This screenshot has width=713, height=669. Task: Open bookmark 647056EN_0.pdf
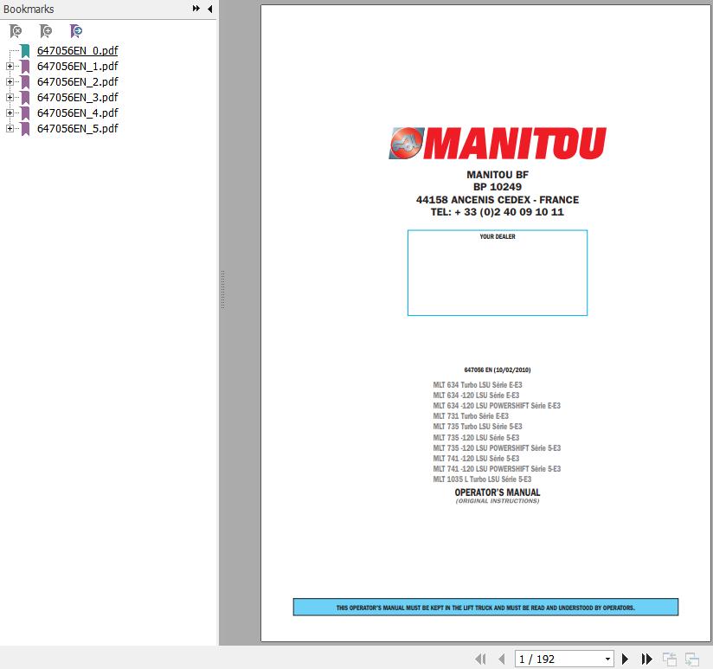pyautogui.click(x=77, y=50)
